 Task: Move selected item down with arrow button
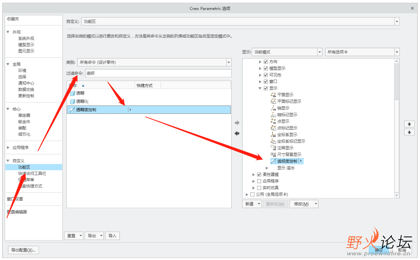click(x=409, y=132)
